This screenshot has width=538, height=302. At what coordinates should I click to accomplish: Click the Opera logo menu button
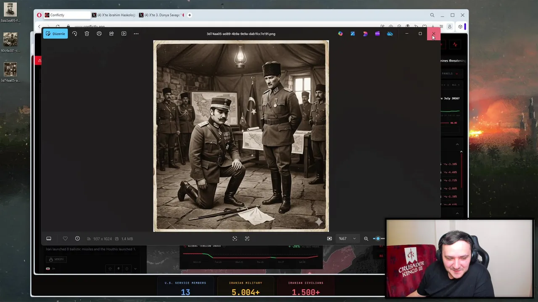click(x=39, y=15)
